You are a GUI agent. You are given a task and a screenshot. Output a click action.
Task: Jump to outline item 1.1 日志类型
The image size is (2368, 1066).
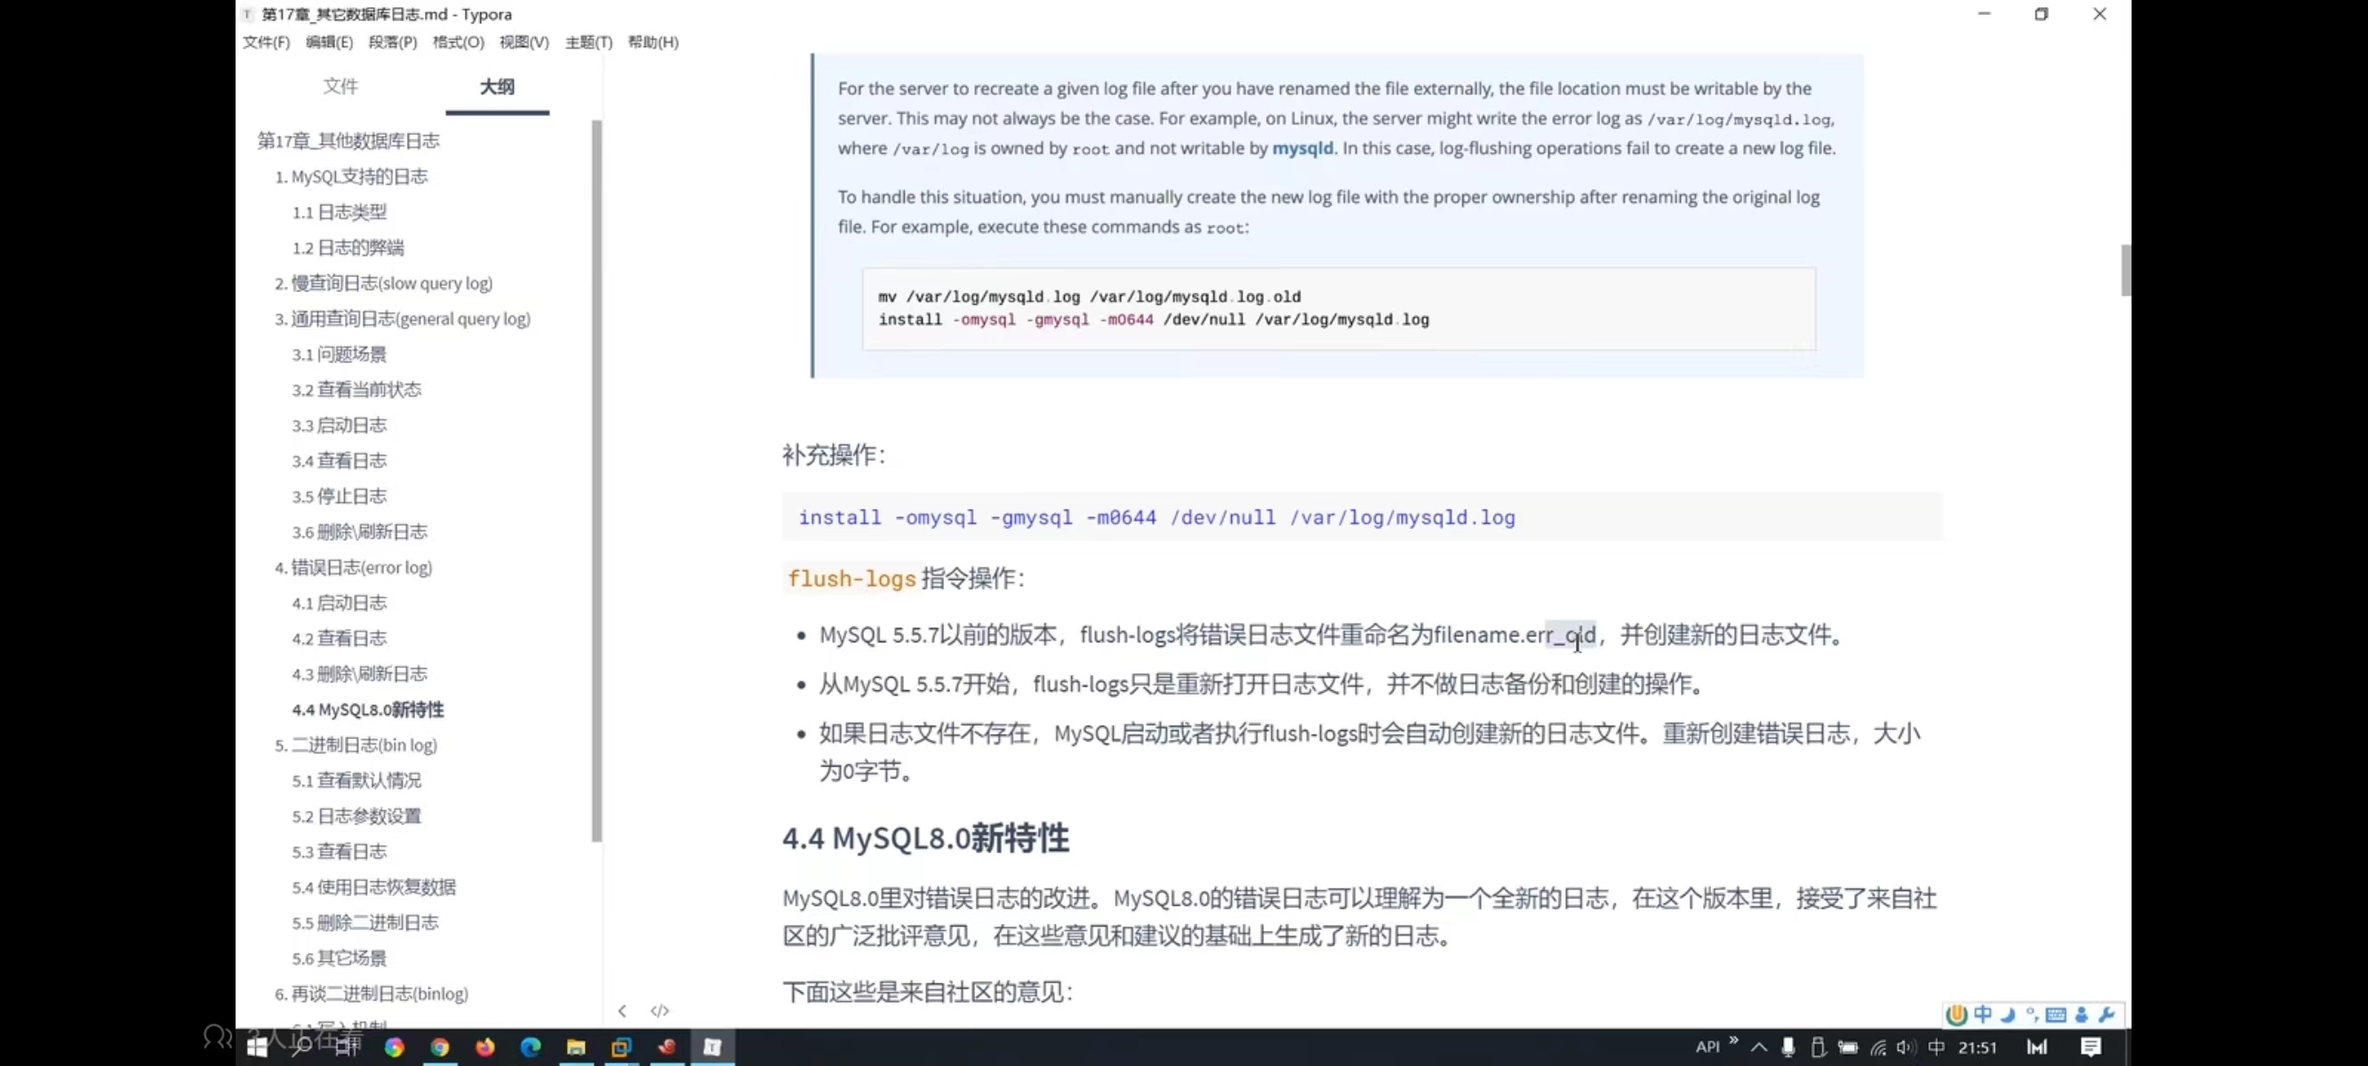340,212
